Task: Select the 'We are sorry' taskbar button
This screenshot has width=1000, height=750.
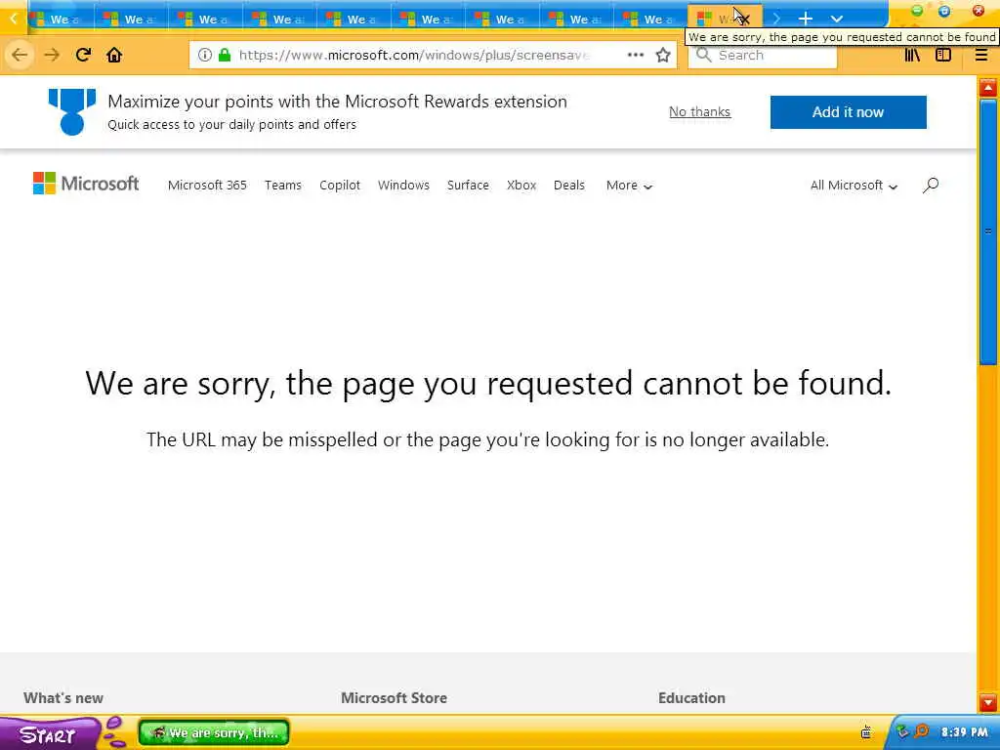Action: point(214,732)
